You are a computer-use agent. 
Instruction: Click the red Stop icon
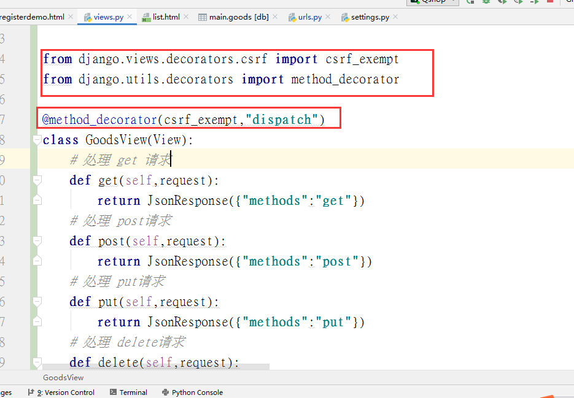point(550,1)
